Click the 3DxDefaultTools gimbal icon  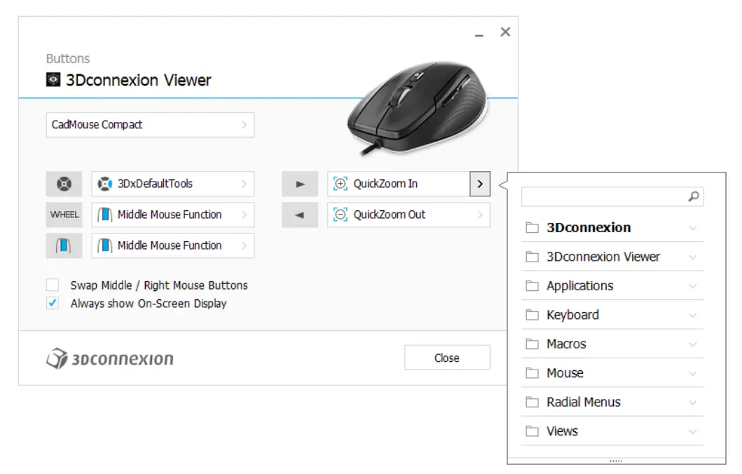(104, 184)
